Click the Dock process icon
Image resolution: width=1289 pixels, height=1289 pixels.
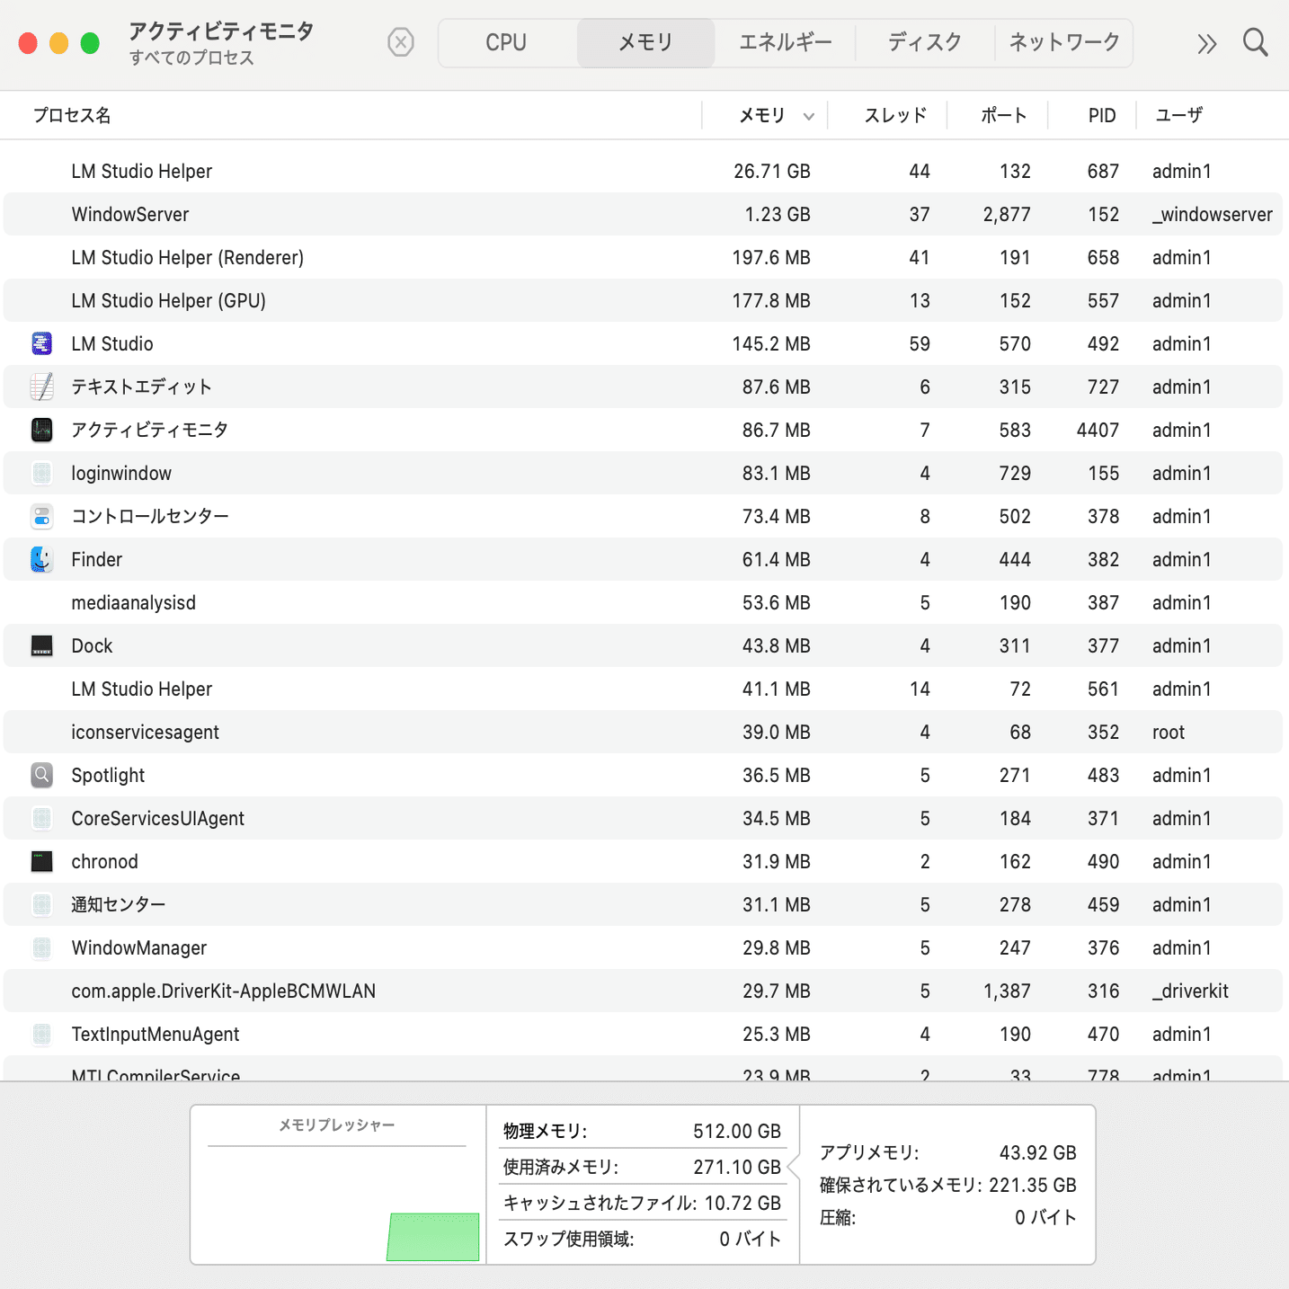42,645
